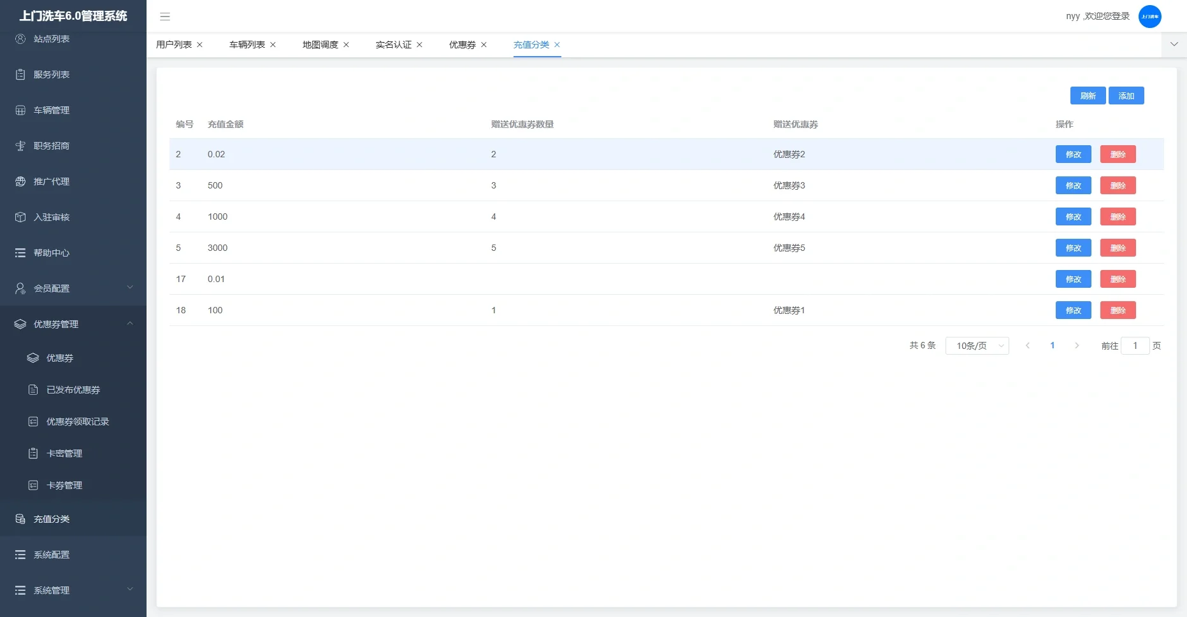Image resolution: width=1187 pixels, height=617 pixels.
Task: Click 删除 for the 3000 recharge row
Action: click(1118, 248)
